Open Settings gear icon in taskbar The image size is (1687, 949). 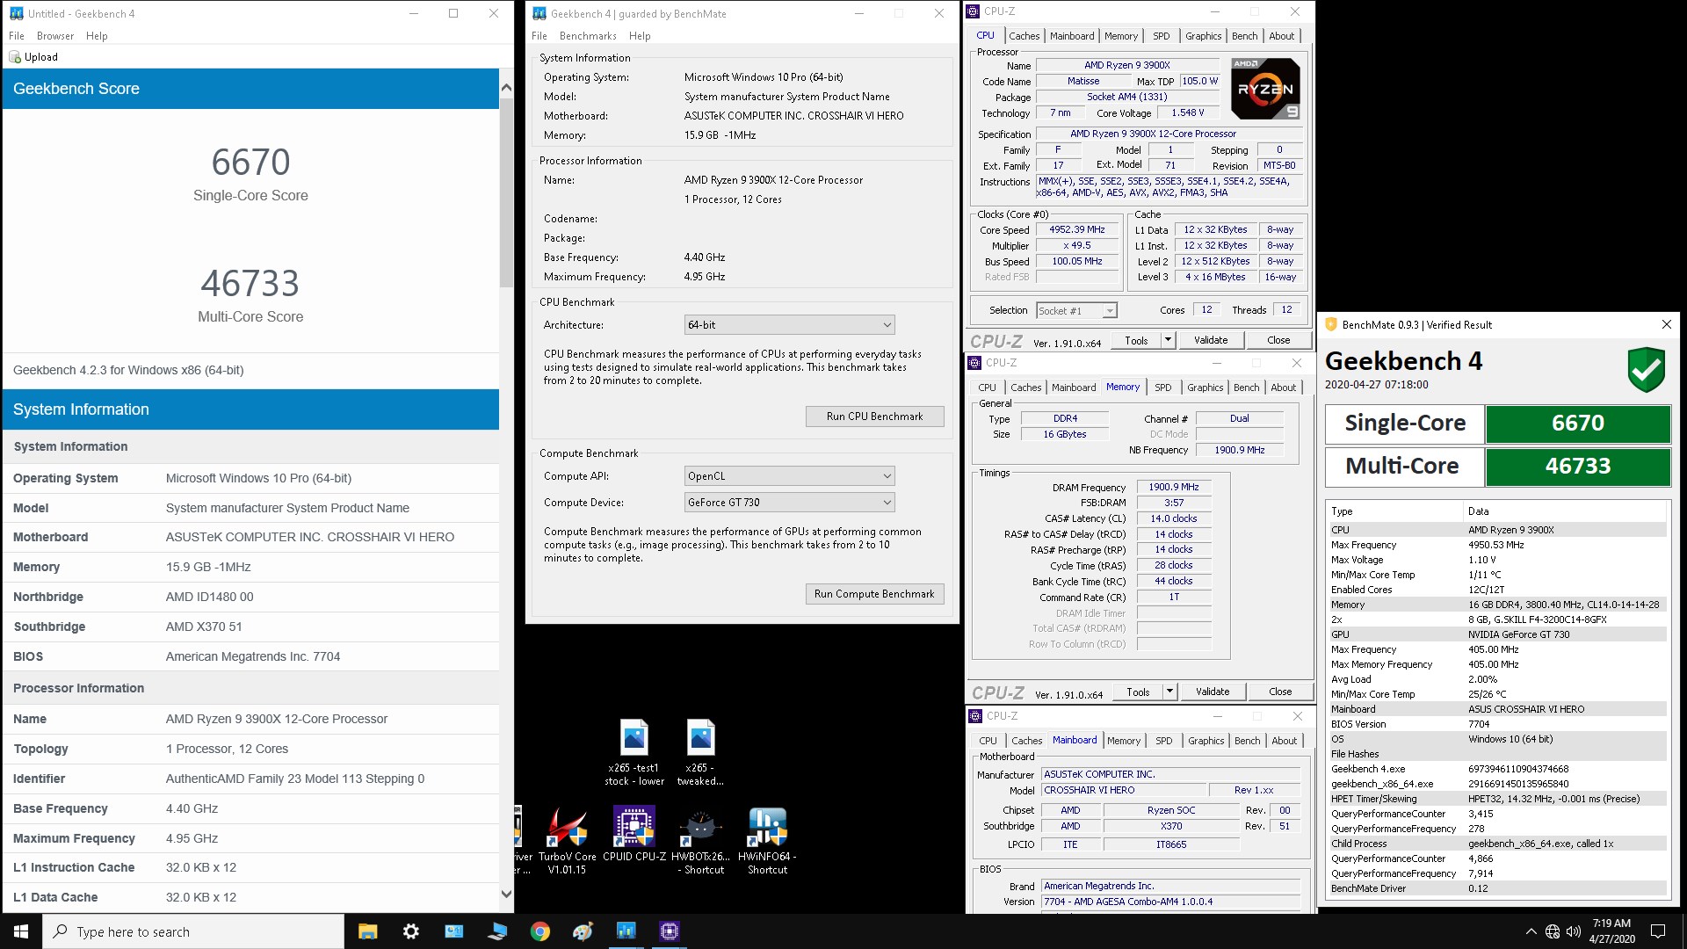[411, 931]
